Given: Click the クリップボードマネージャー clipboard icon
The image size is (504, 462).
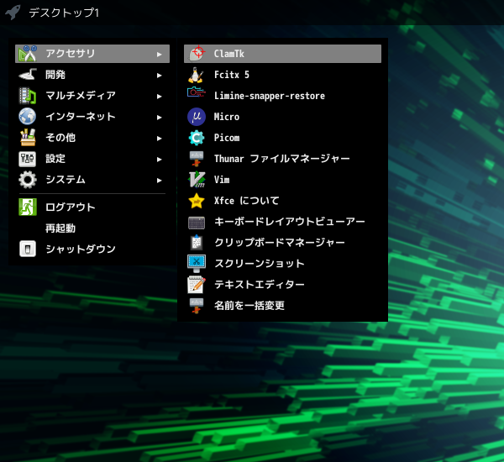Looking at the screenshot, I should (197, 243).
